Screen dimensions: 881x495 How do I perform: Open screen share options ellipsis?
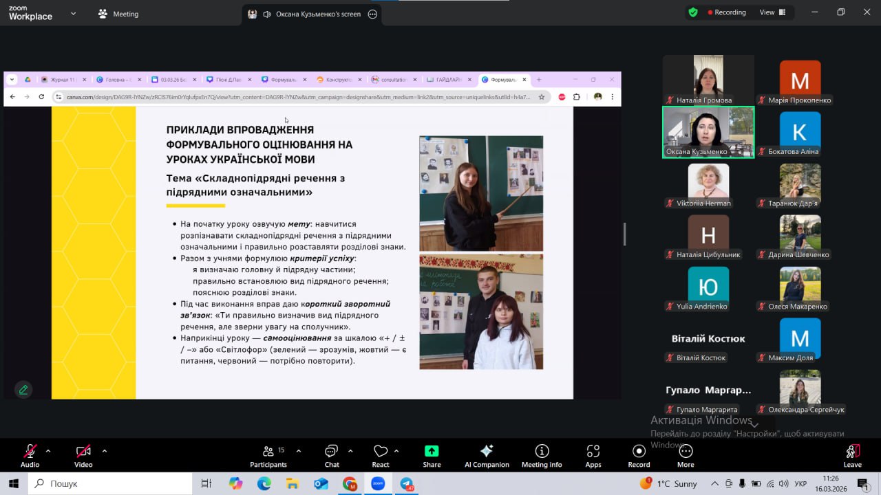372,14
